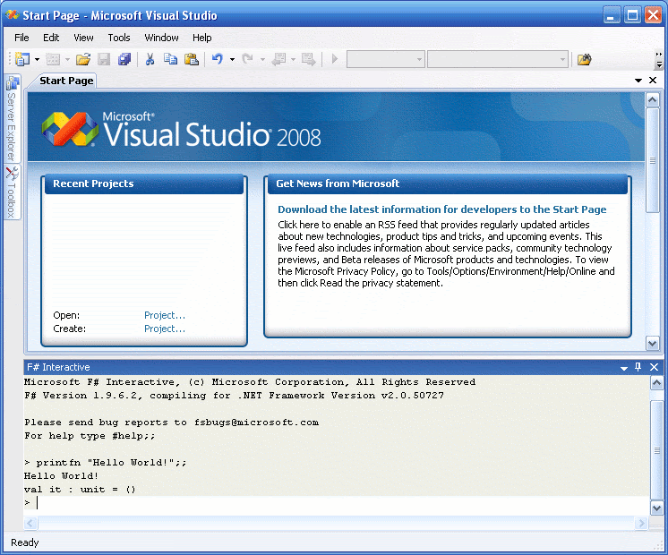Image resolution: width=668 pixels, height=555 pixels.
Task: Click the Navigate Backward toolbar icon
Action: pos(279,59)
